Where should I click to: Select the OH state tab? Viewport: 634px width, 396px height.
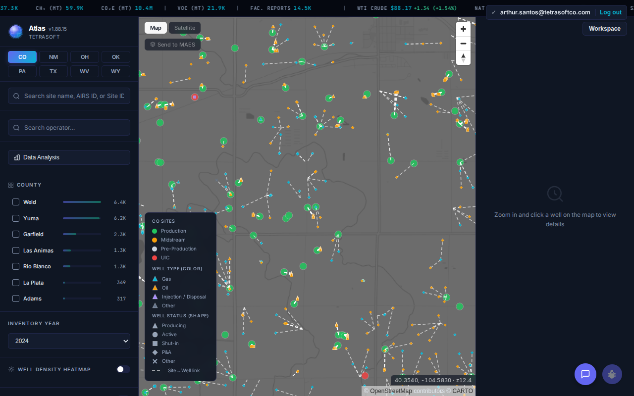[x=85, y=57]
